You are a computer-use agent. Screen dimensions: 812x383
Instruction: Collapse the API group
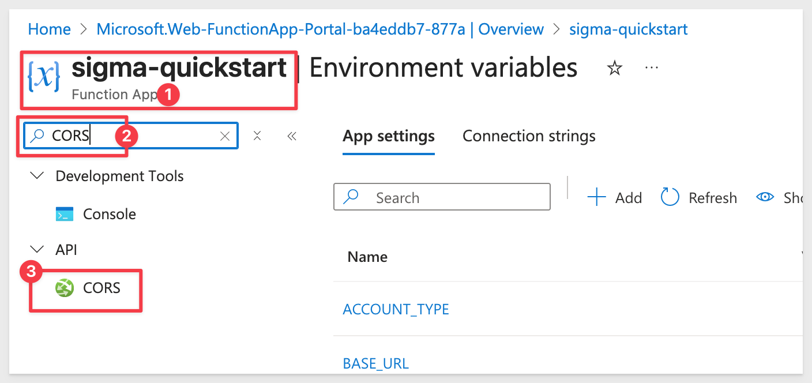38,250
